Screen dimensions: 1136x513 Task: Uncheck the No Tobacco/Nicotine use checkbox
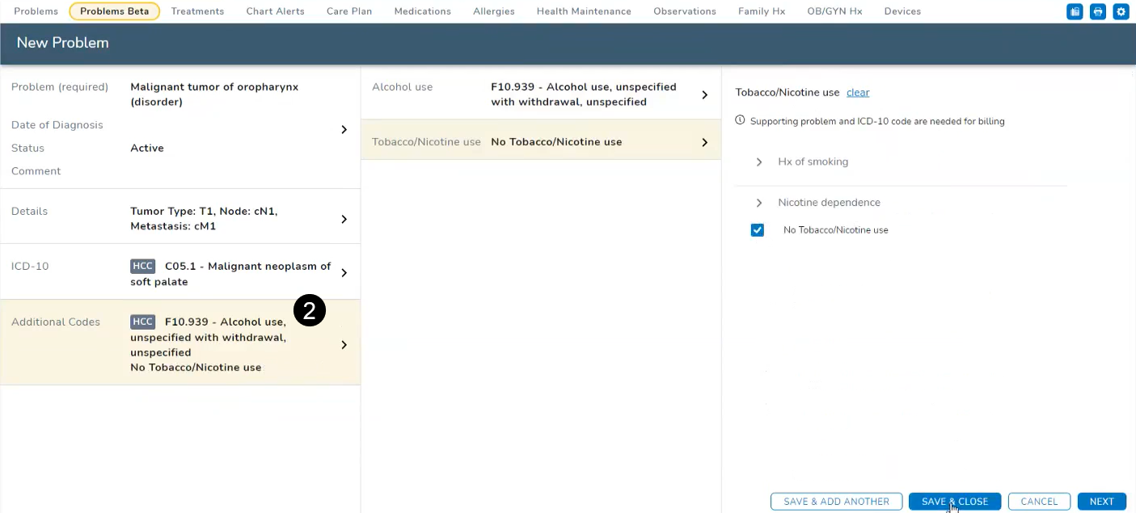[758, 230]
